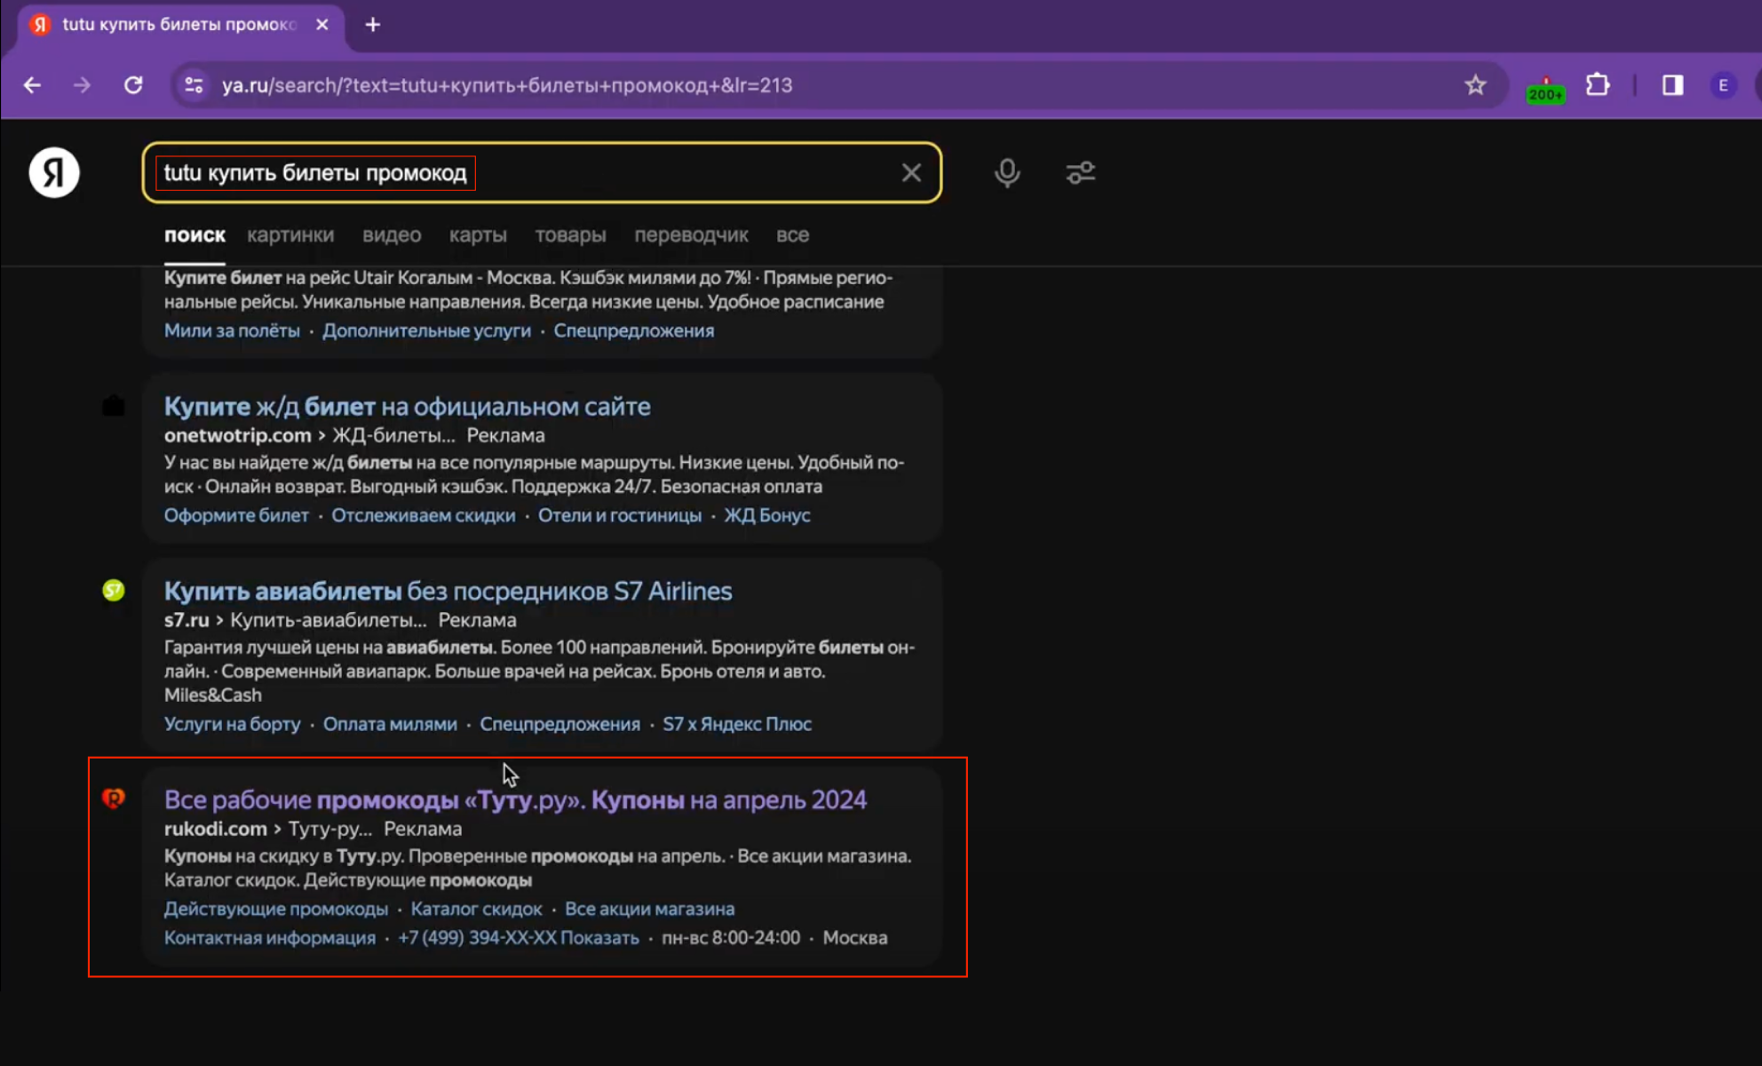Switch to товары tab
The width and height of the screenshot is (1762, 1066).
(x=570, y=235)
